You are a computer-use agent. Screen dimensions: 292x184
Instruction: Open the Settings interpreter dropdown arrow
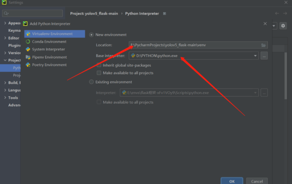coord(274,26)
